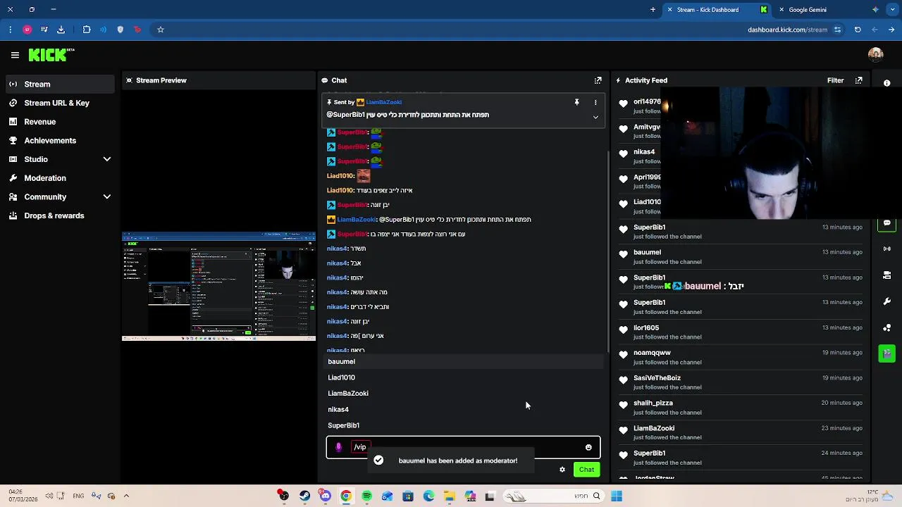Open chat settings gear
The image size is (902, 507).
click(562, 470)
